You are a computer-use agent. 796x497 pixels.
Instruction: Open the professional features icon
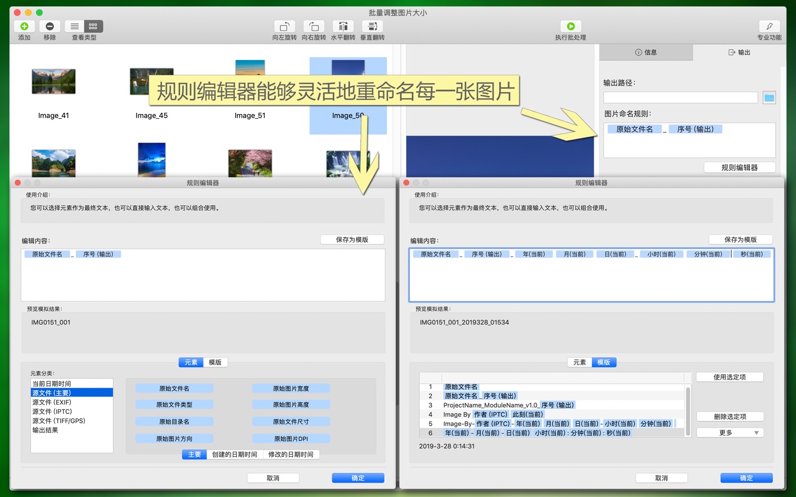(769, 26)
